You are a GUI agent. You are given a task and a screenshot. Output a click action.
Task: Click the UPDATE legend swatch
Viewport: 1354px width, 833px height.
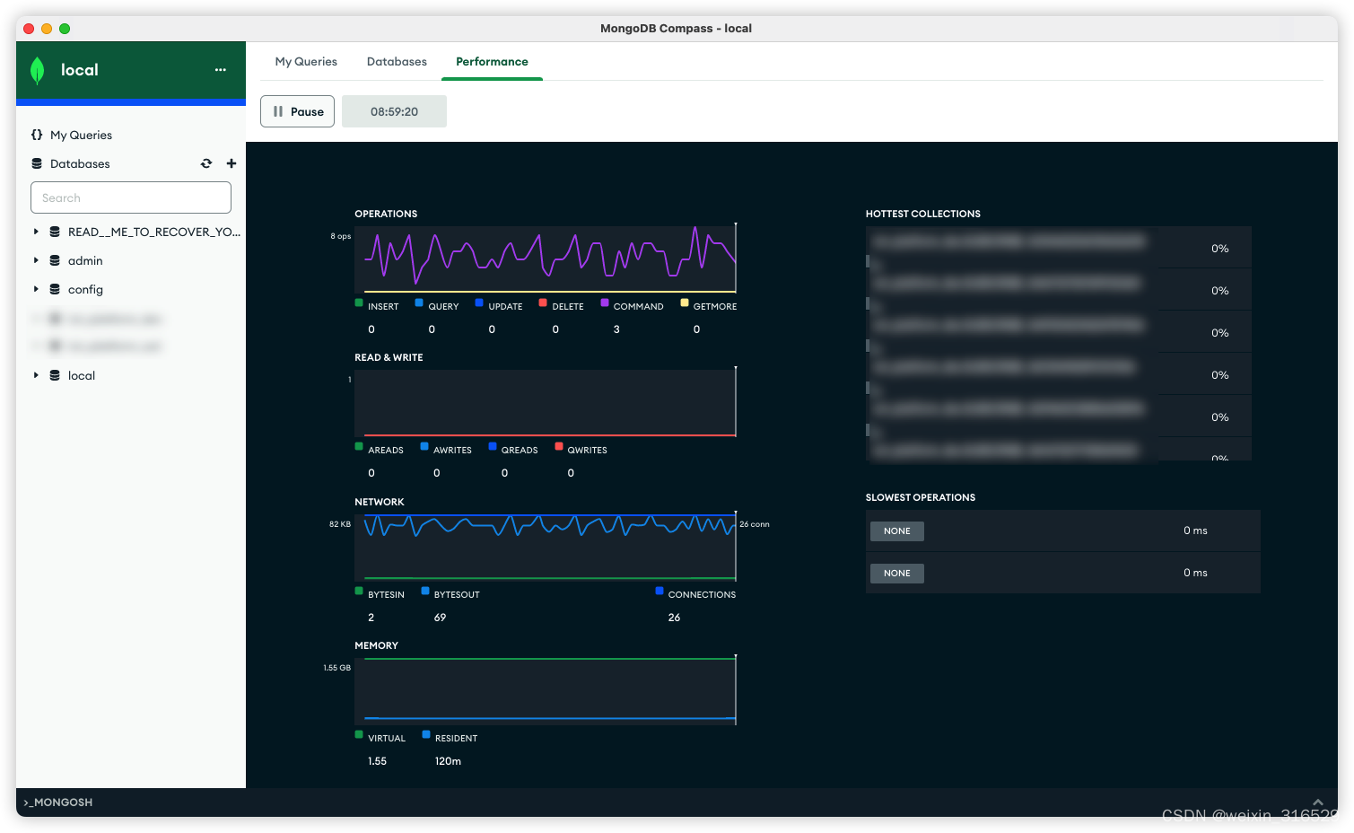[479, 303]
